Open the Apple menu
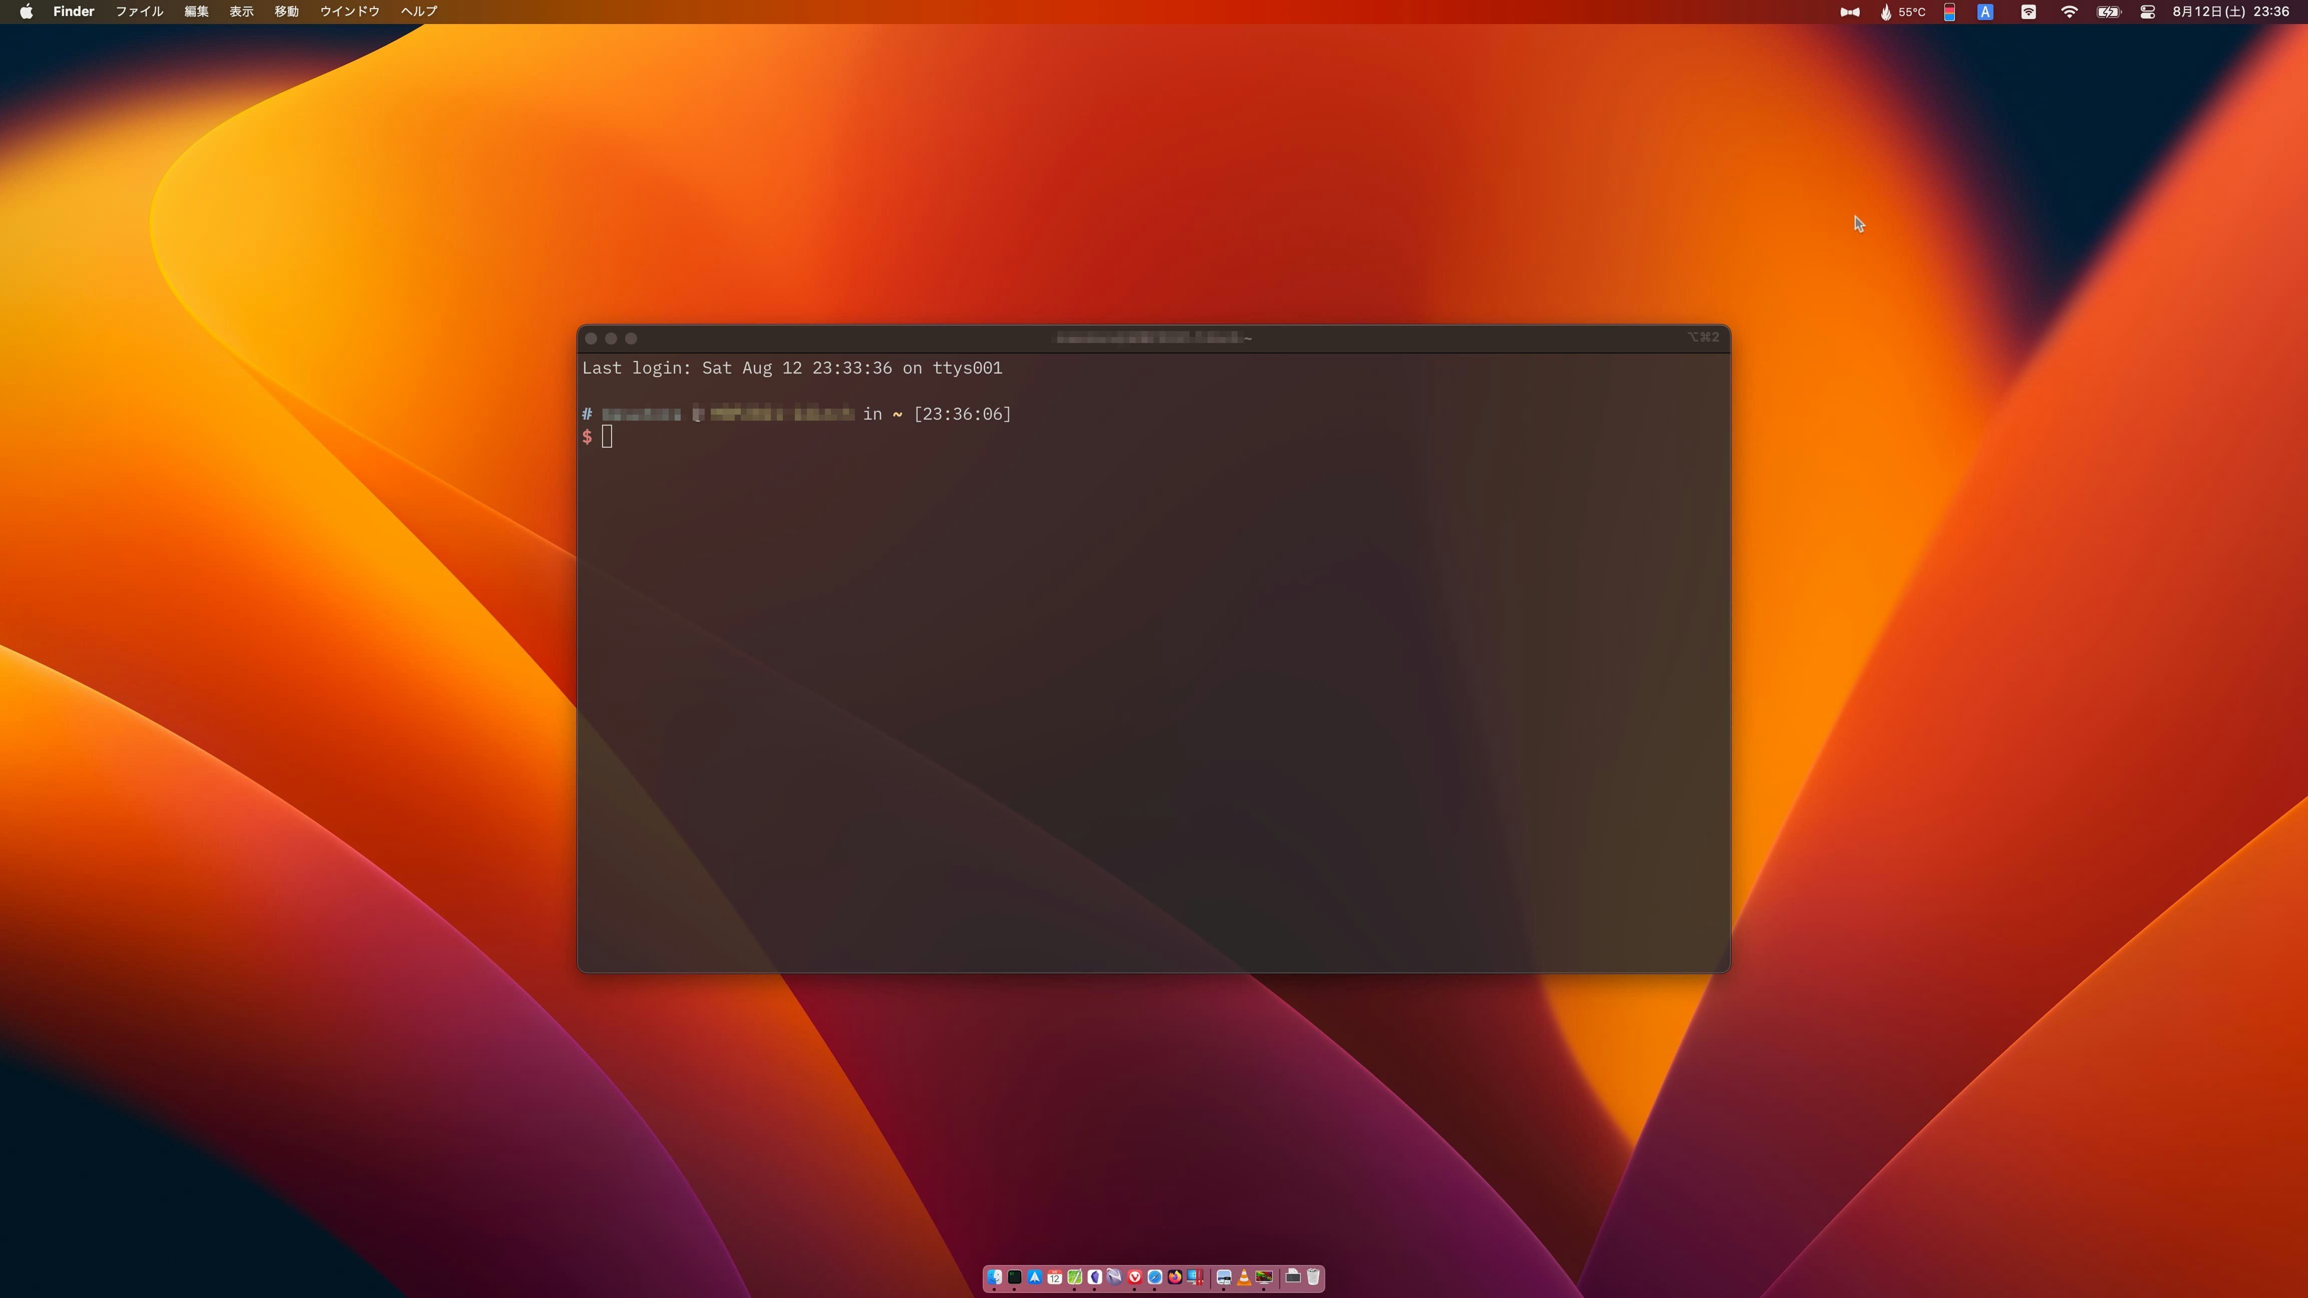2308x1298 pixels. pyautogui.click(x=26, y=12)
